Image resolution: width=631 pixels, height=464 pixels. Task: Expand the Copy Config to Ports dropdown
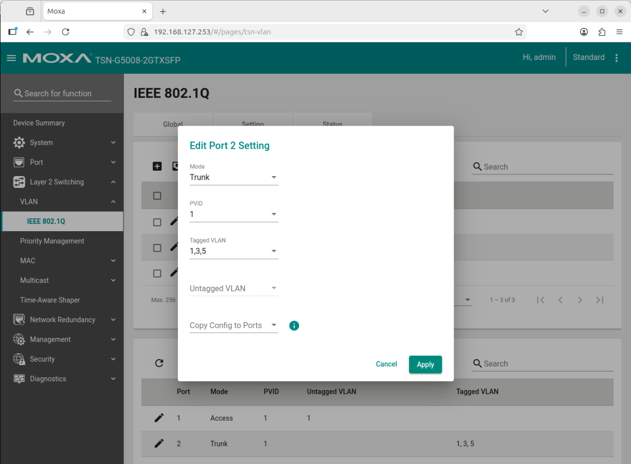coord(233,325)
